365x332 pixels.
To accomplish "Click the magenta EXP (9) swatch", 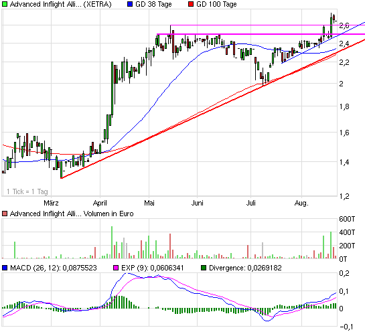I will (116, 268).
